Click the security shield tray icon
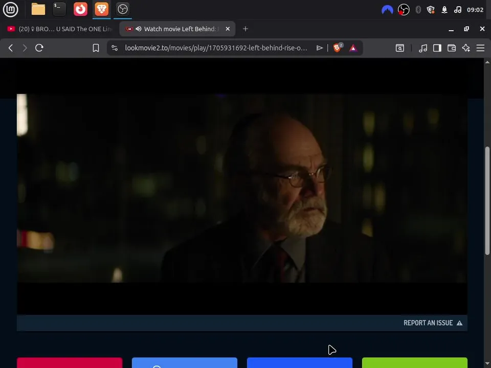Image resolution: width=491 pixels, height=368 pixels. pyautogui.click(x=431, y=10)
